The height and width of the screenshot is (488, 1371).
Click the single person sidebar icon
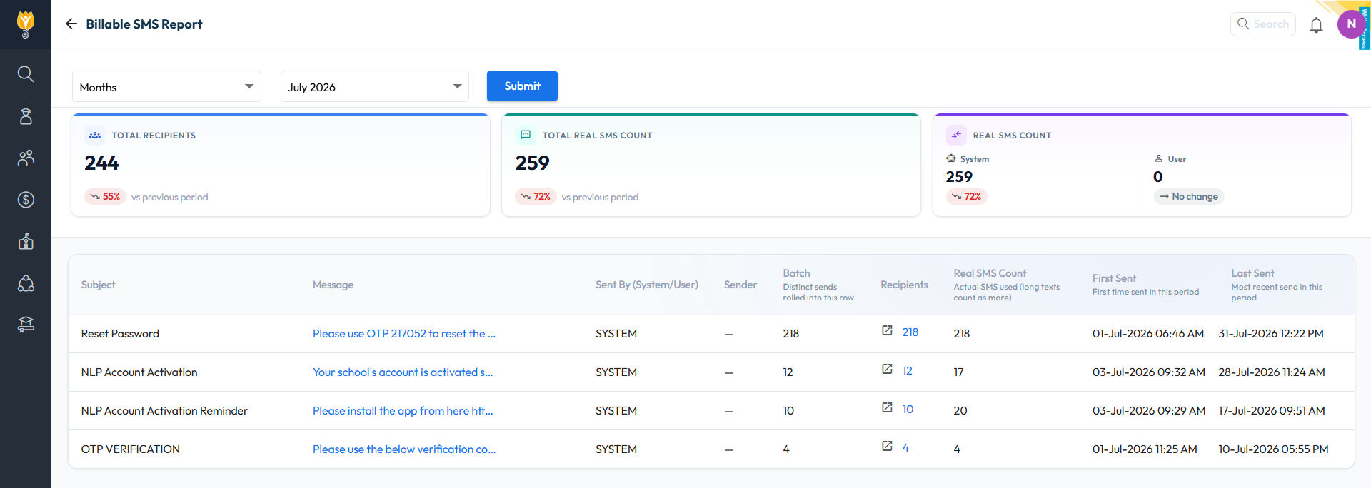pyautogui.click(x=26, y=116)
